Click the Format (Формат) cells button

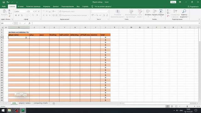pos(161,13)
